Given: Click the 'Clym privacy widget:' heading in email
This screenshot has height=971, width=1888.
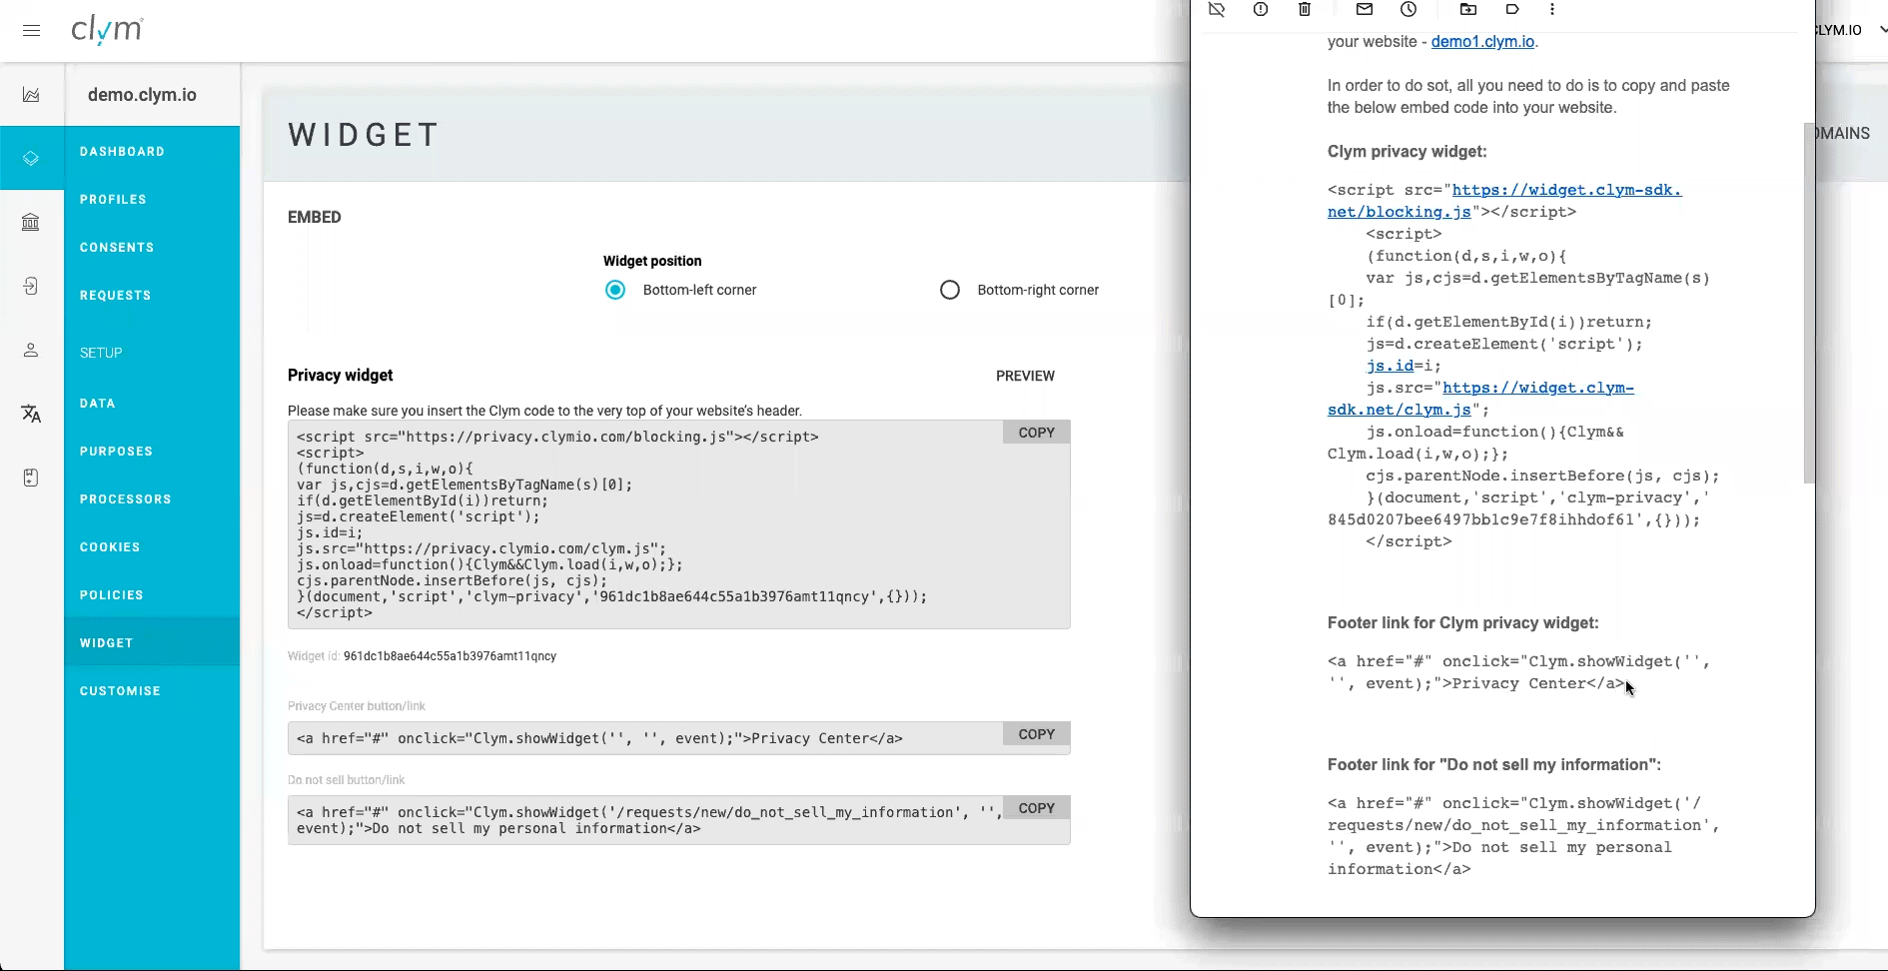Looking at the screenshot, I should (x=1407, y=152).
